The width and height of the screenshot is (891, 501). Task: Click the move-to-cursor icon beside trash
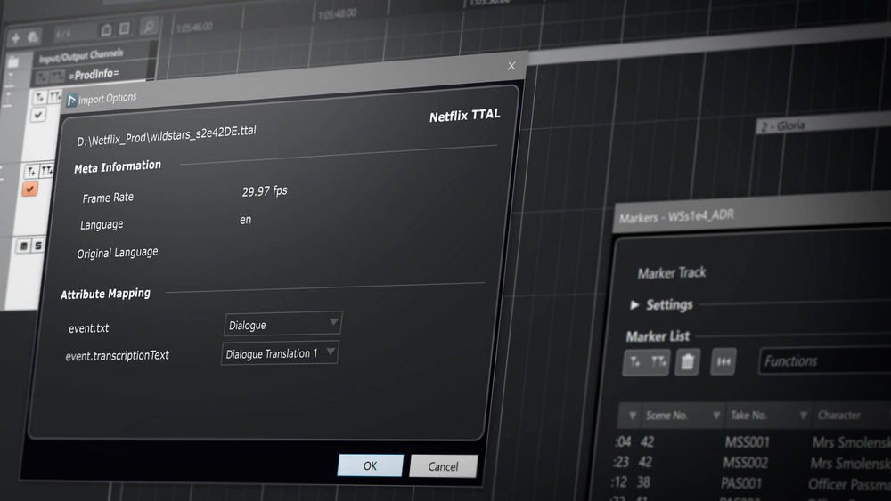click(724, 361)
